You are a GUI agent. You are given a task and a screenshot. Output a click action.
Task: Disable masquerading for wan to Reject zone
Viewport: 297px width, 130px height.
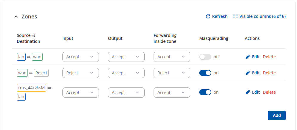coord(205,73)
